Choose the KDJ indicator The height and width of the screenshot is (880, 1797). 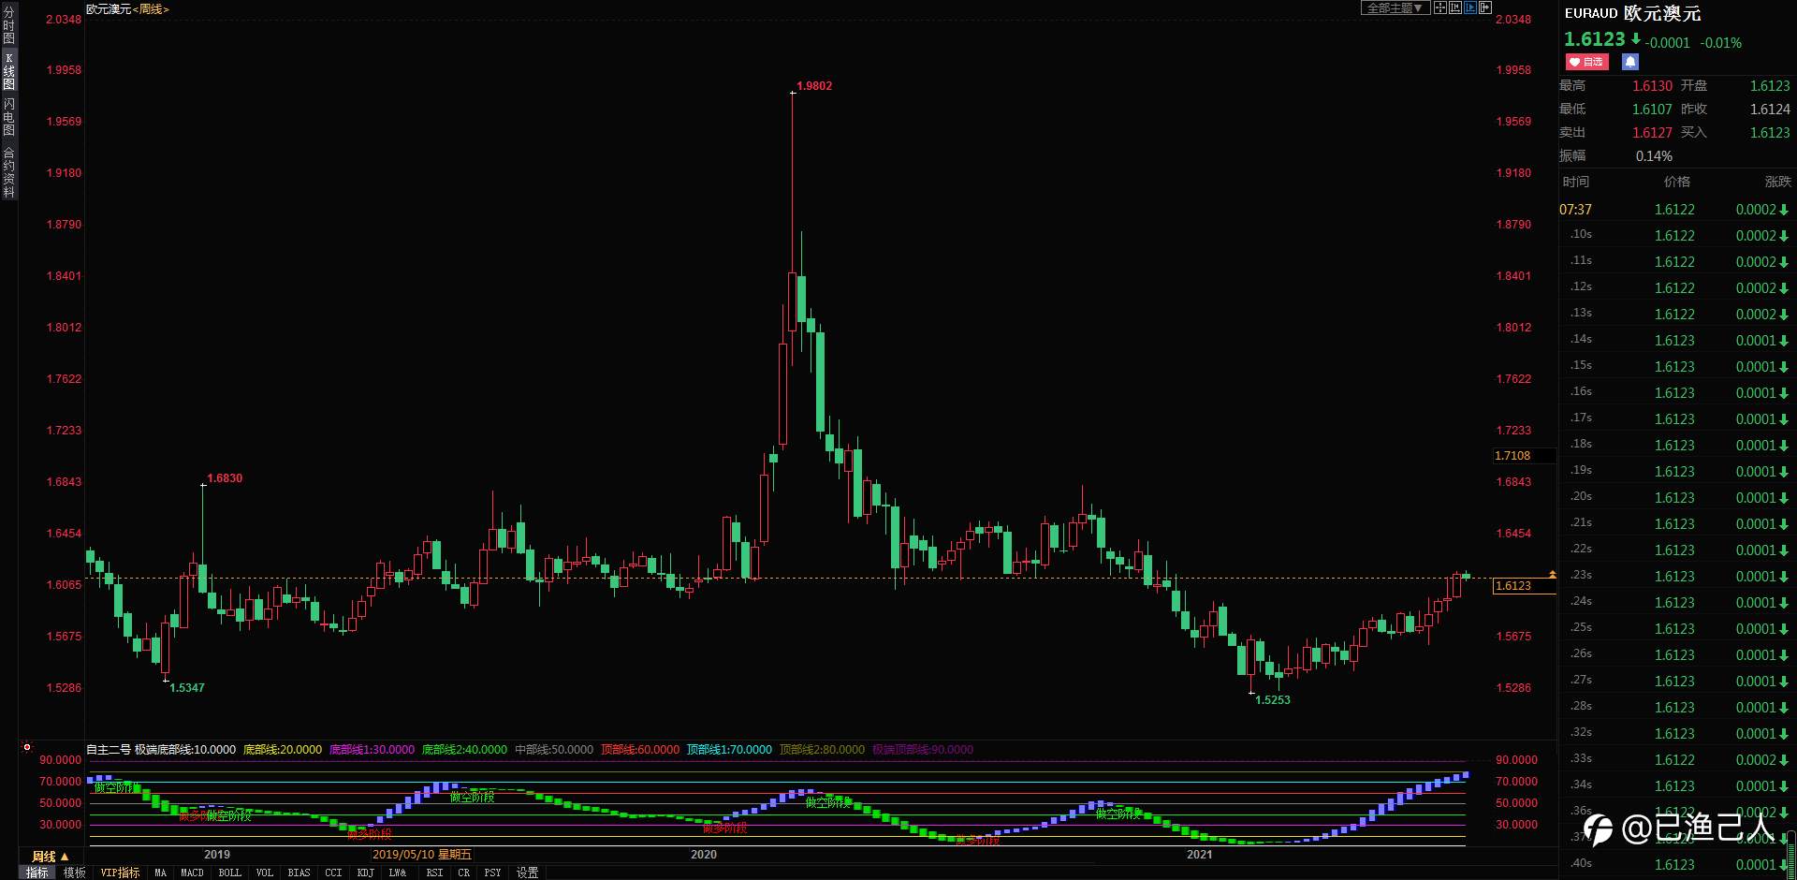[x=366, y=873]
